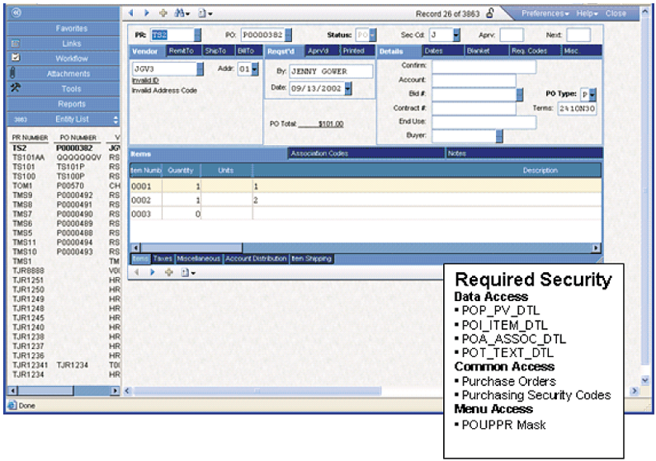Screen dimensions: 656x461
Task: Expand the Addr dropdown showing 01
Action: 255,70
